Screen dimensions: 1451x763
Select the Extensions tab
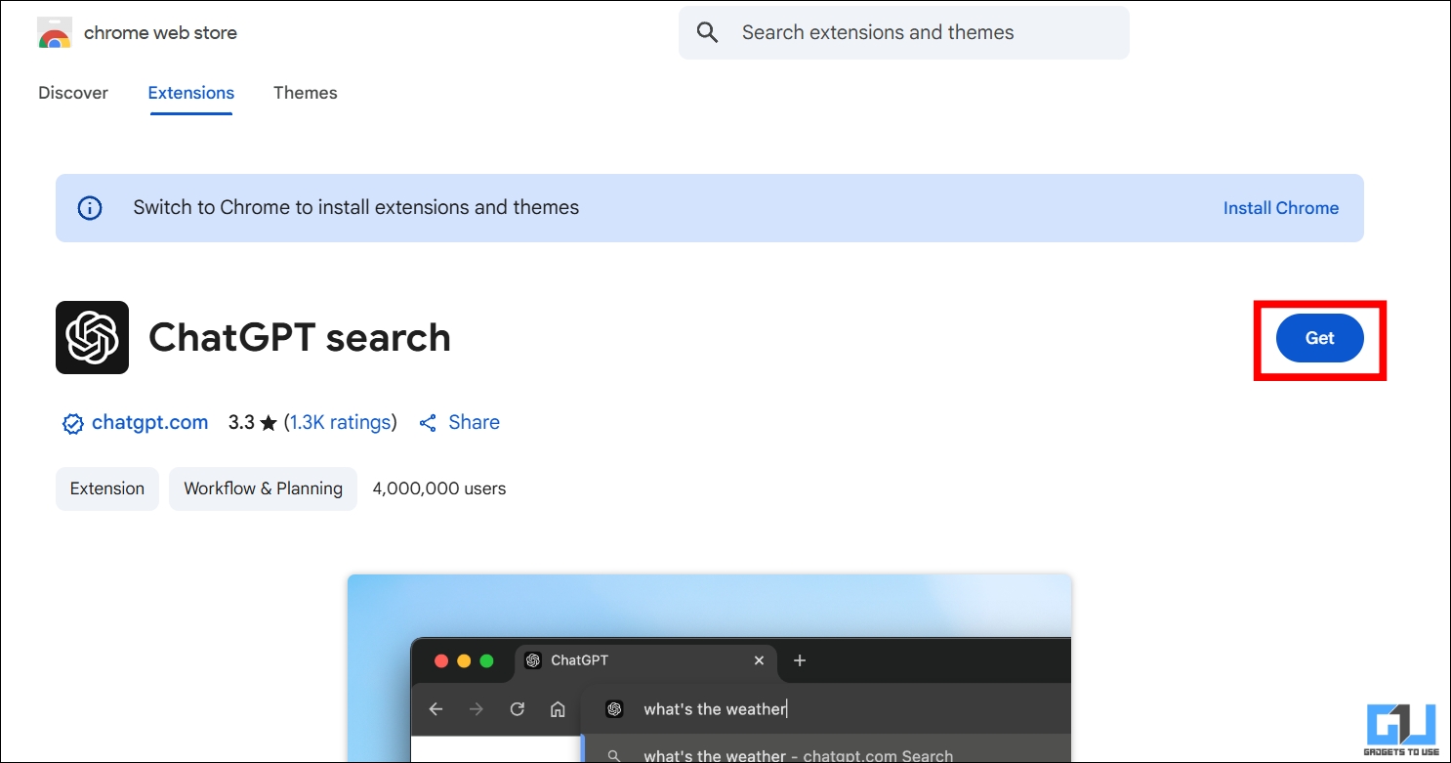pyautogui.click(x=191, y=93)
